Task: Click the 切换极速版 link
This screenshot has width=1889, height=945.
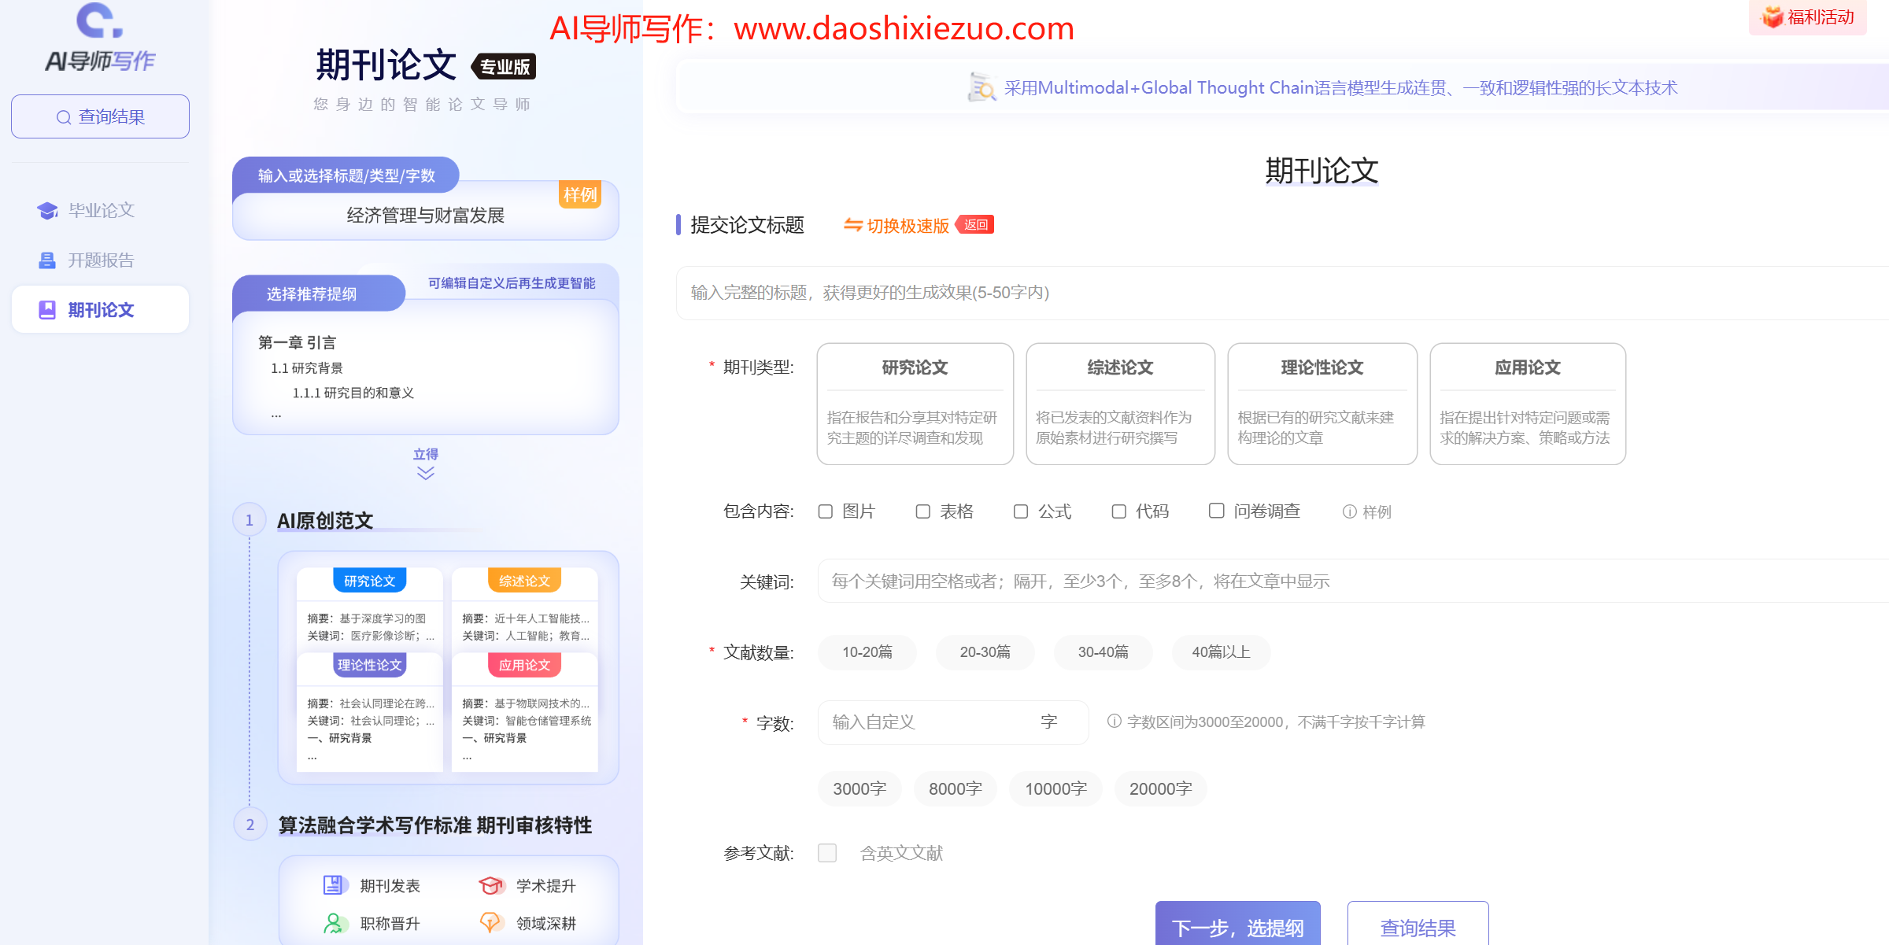Action: pyautogui.click(x=908, y=226)
